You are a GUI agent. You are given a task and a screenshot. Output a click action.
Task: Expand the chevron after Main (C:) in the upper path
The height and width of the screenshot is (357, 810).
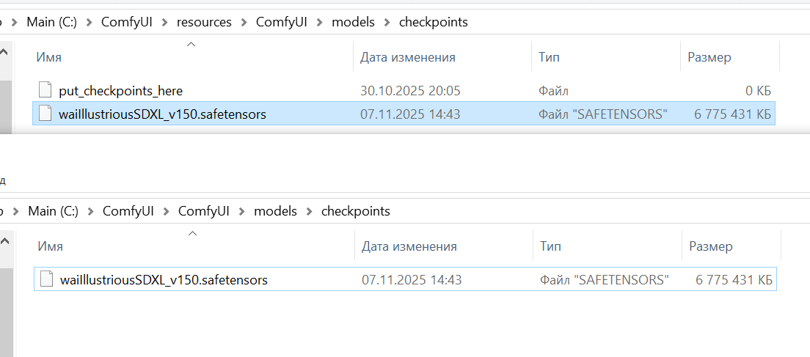pyautogui.click(x=90, y=22)
